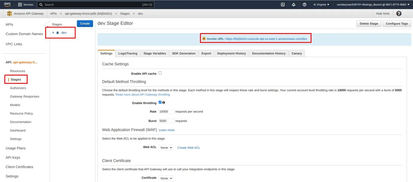Open the Services grid menu
Viewport: 413px width, 182px height.
[26, 4]
